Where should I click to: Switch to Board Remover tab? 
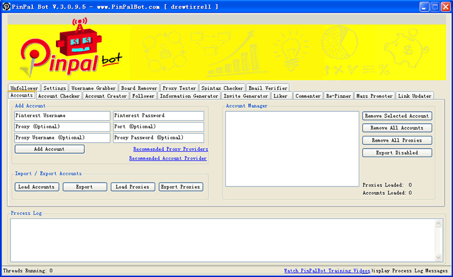point(139,88)
